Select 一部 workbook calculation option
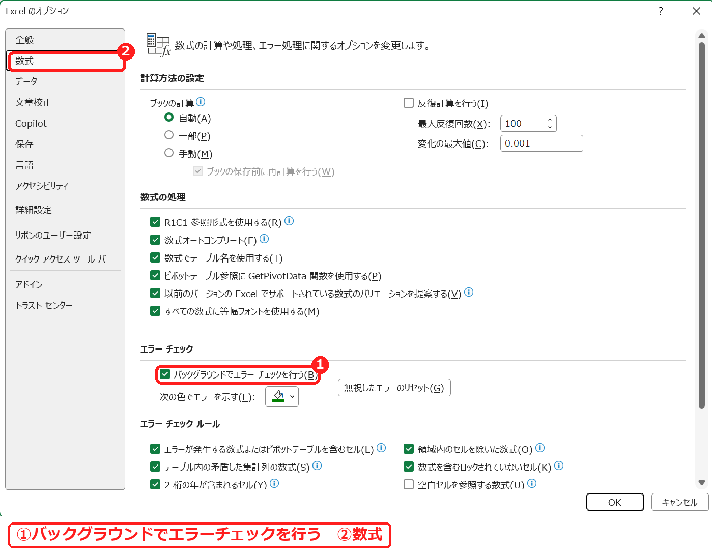Viewport: 712px width, 552px height. 169,135
